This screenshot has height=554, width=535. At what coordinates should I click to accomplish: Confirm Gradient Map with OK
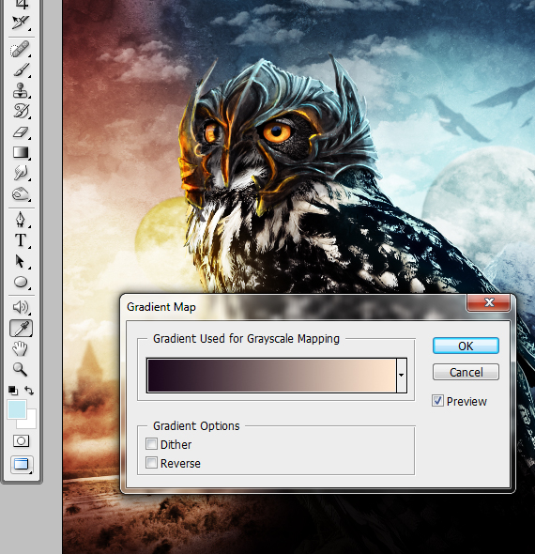466,346
